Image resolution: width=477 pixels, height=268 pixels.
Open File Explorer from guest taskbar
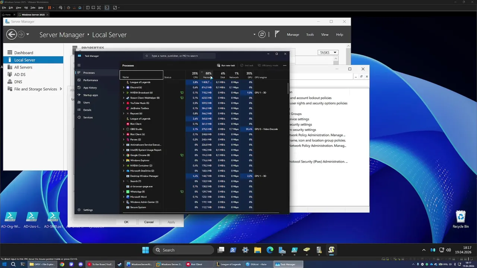(x=258, y=250)
